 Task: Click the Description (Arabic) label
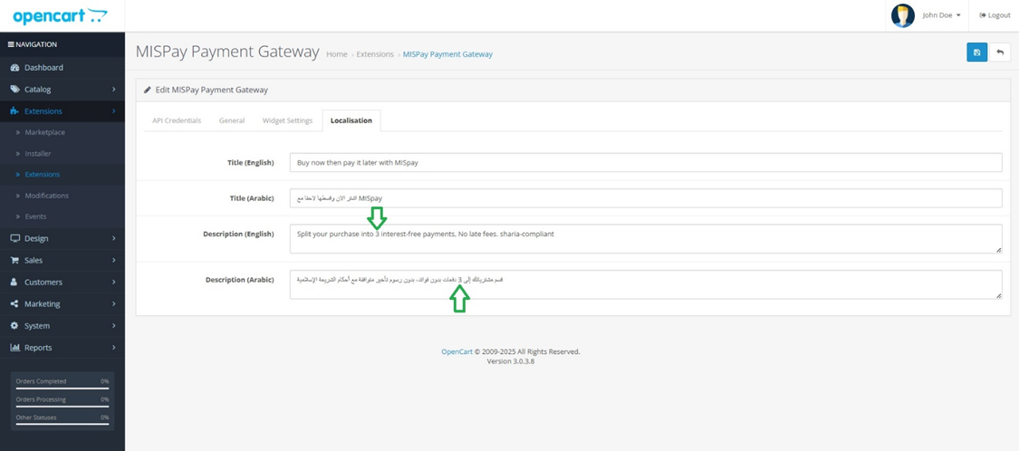tap(240, 280)
